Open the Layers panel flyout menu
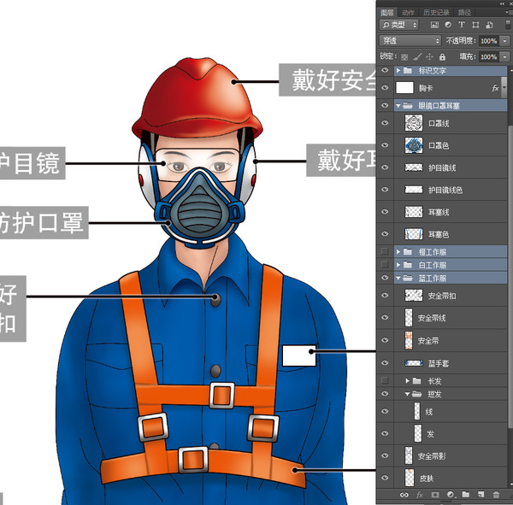The image size is (513, 505). 510,12
